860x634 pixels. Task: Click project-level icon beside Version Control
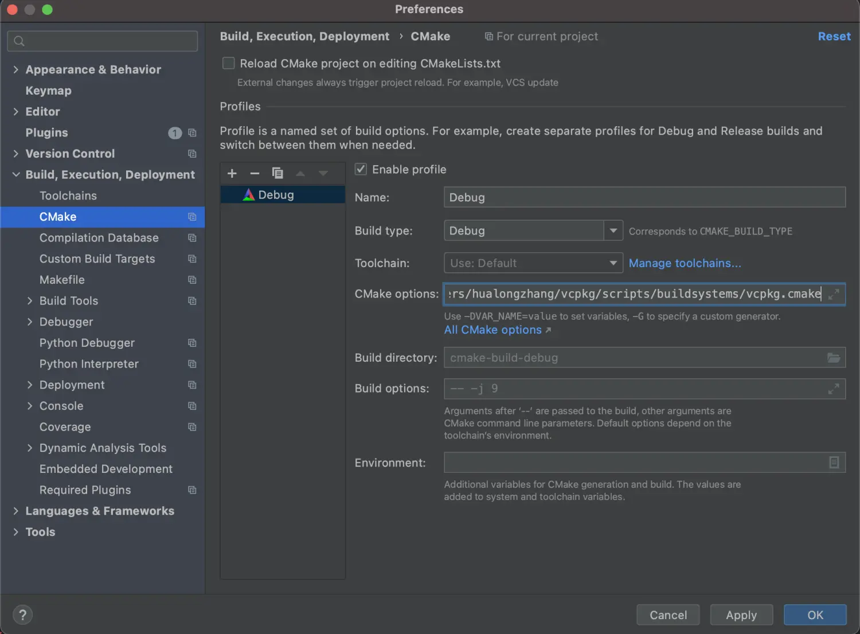pyautogui.click(x=192, y=154)
